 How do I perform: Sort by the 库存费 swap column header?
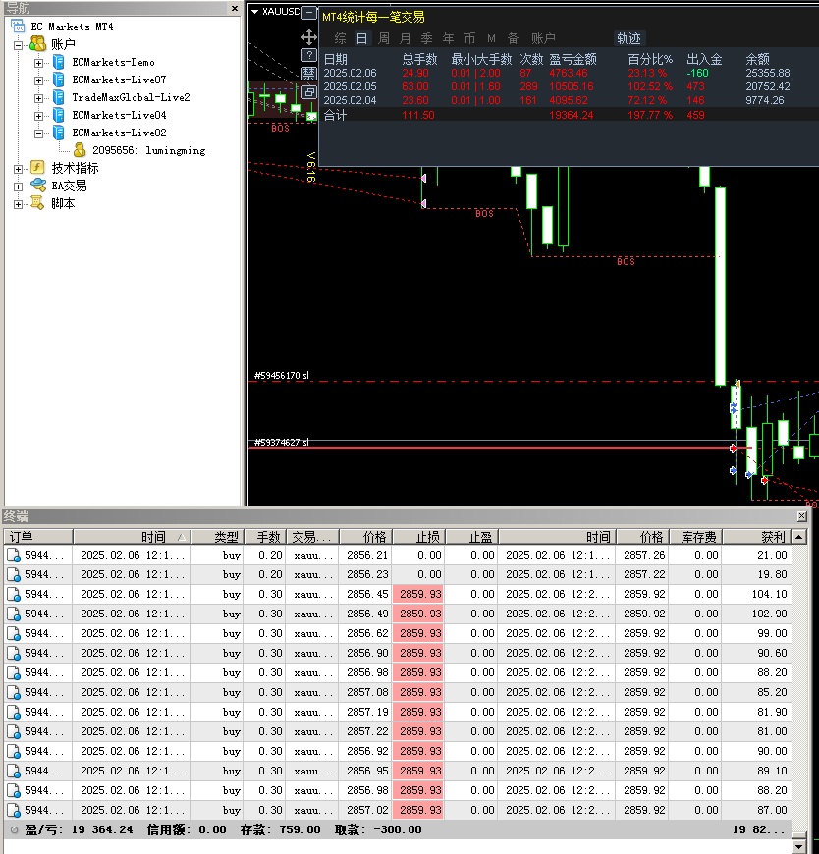696,537
